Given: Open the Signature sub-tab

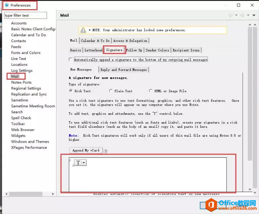Looking at the screenshot, I should point(114,50).
